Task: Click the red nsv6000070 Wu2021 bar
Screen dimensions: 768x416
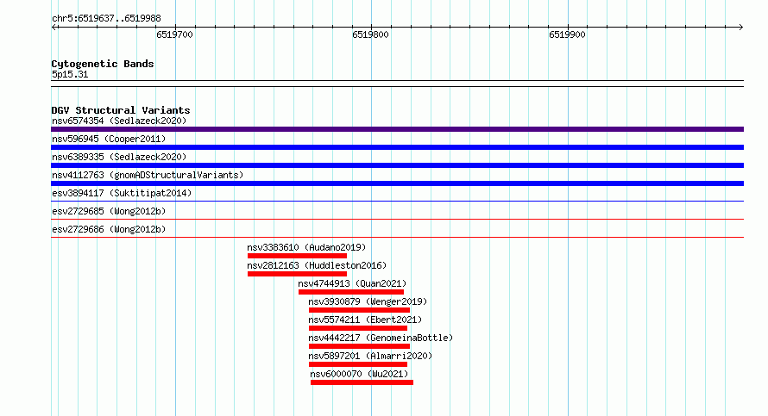Action: coord(362,382)
